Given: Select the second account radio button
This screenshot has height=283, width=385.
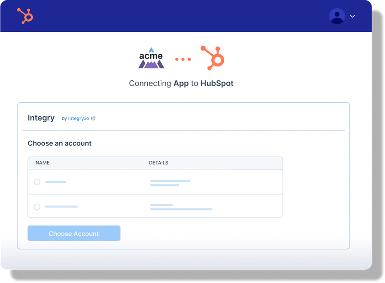Looking at the screenshot, I should [x=37, y=207].
